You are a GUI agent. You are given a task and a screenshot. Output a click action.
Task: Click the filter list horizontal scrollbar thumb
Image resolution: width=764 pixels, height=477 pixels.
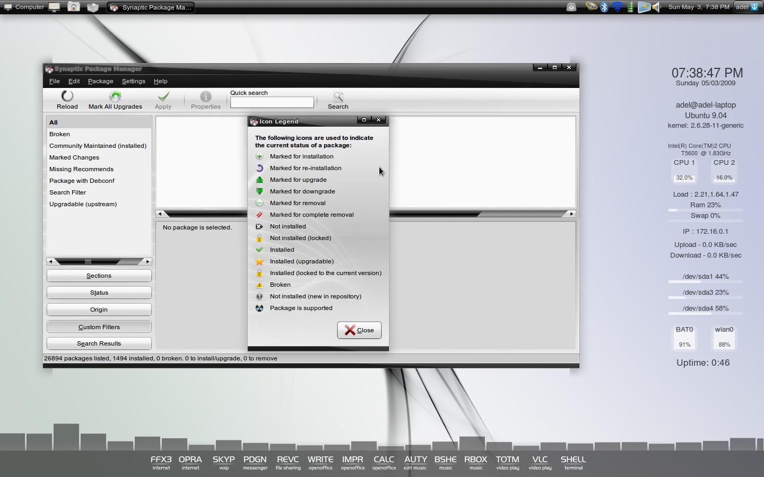click(89, 261)
